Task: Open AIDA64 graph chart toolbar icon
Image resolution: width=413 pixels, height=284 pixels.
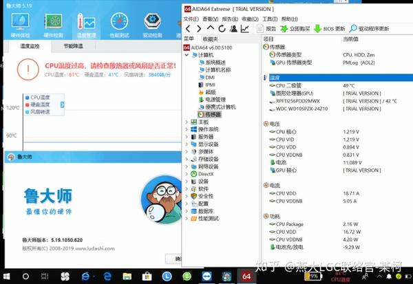Action: pos(245,29)
